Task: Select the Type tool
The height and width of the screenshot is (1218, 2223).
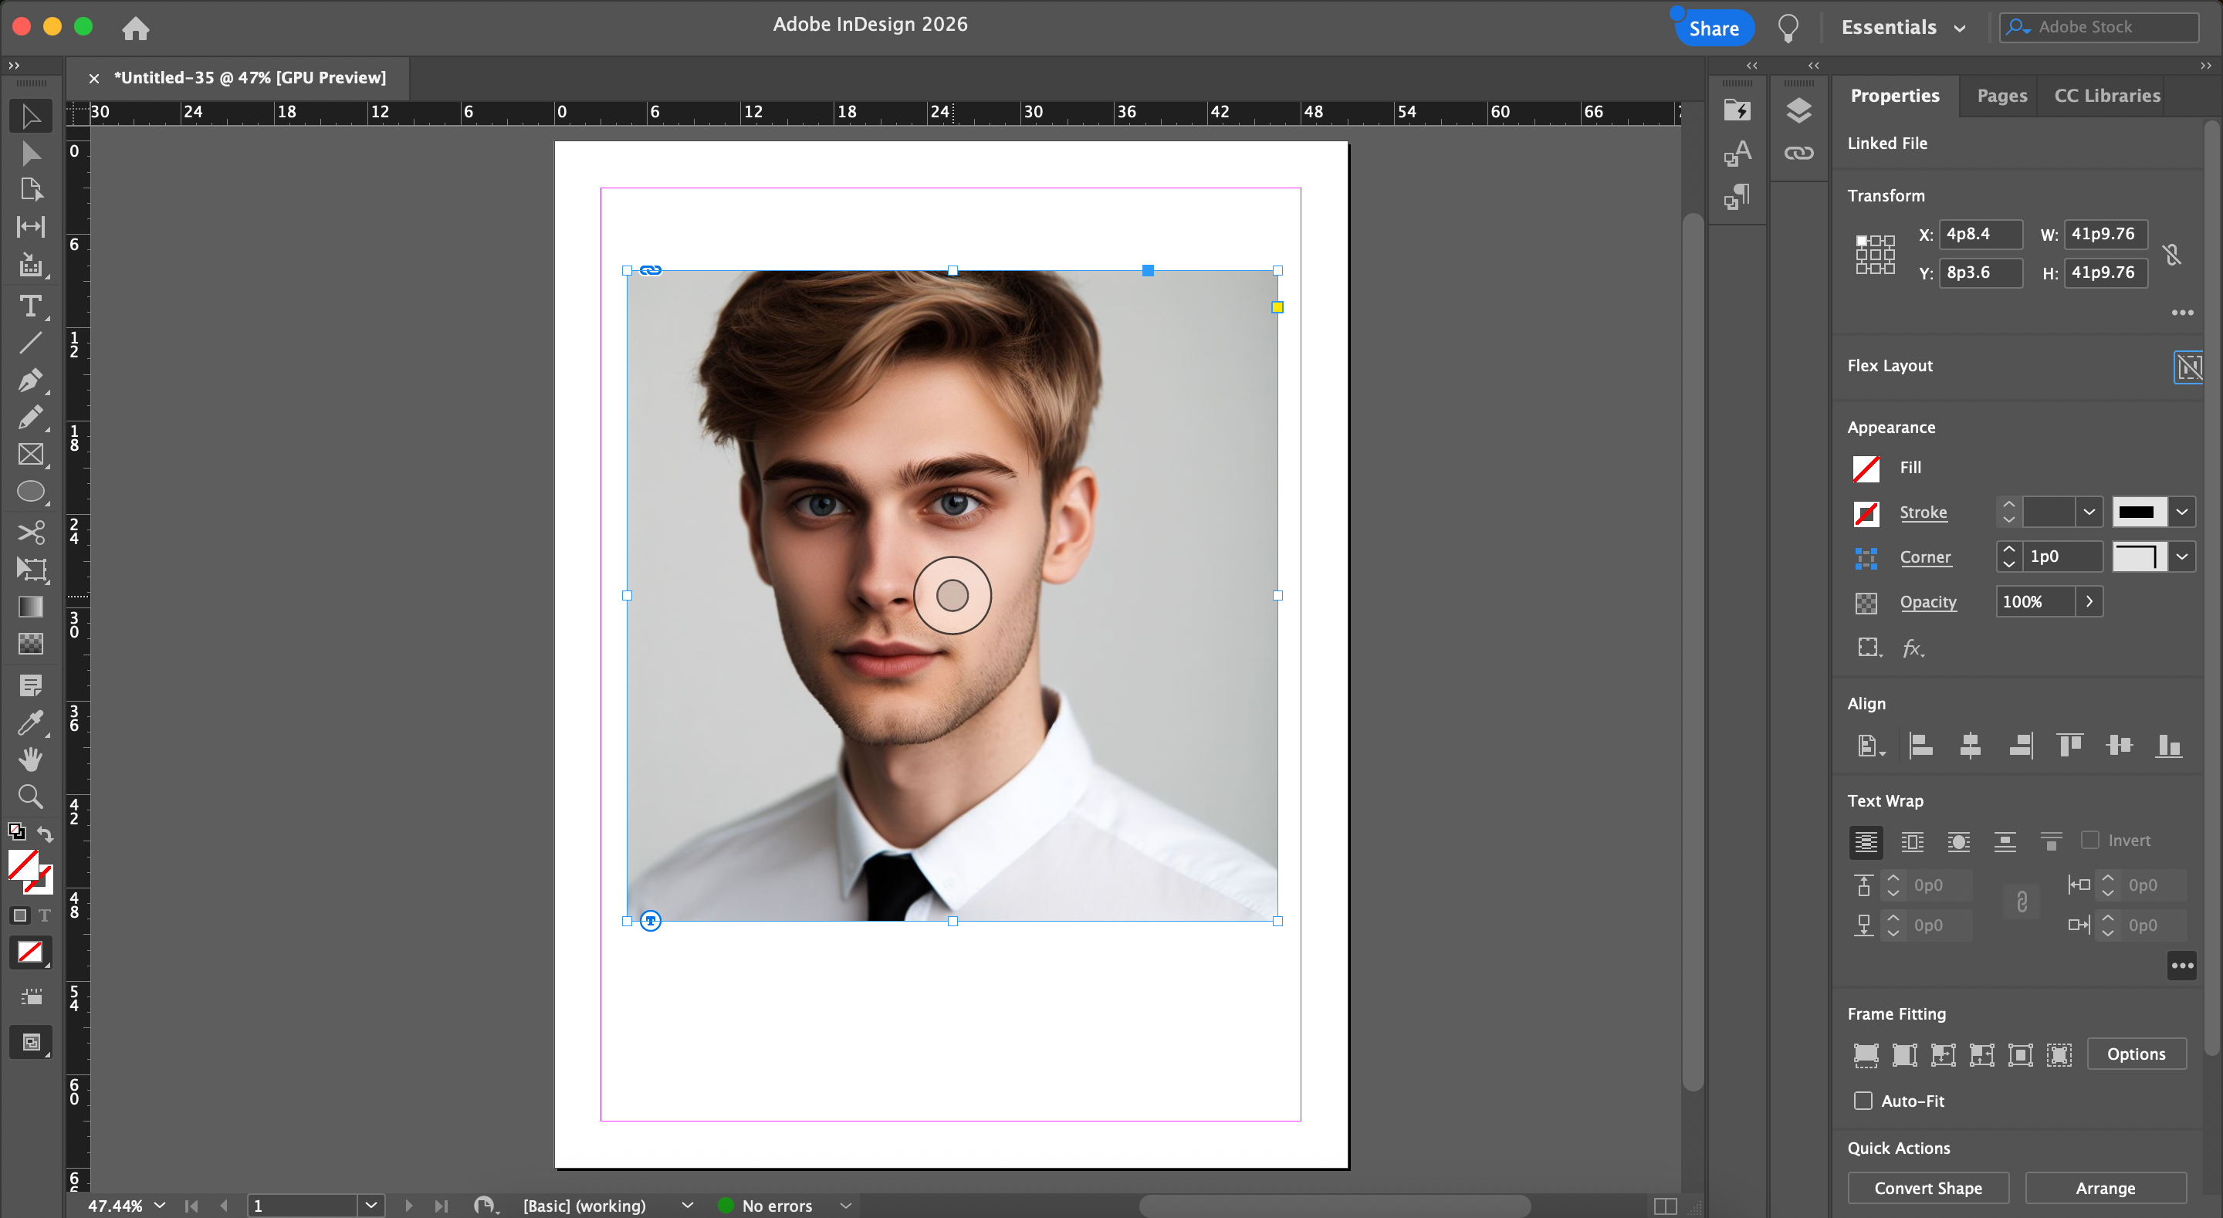Action: pos(30,306)
